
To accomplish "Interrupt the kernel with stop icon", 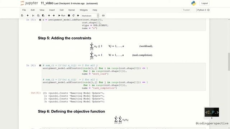I will click(69, 15).
